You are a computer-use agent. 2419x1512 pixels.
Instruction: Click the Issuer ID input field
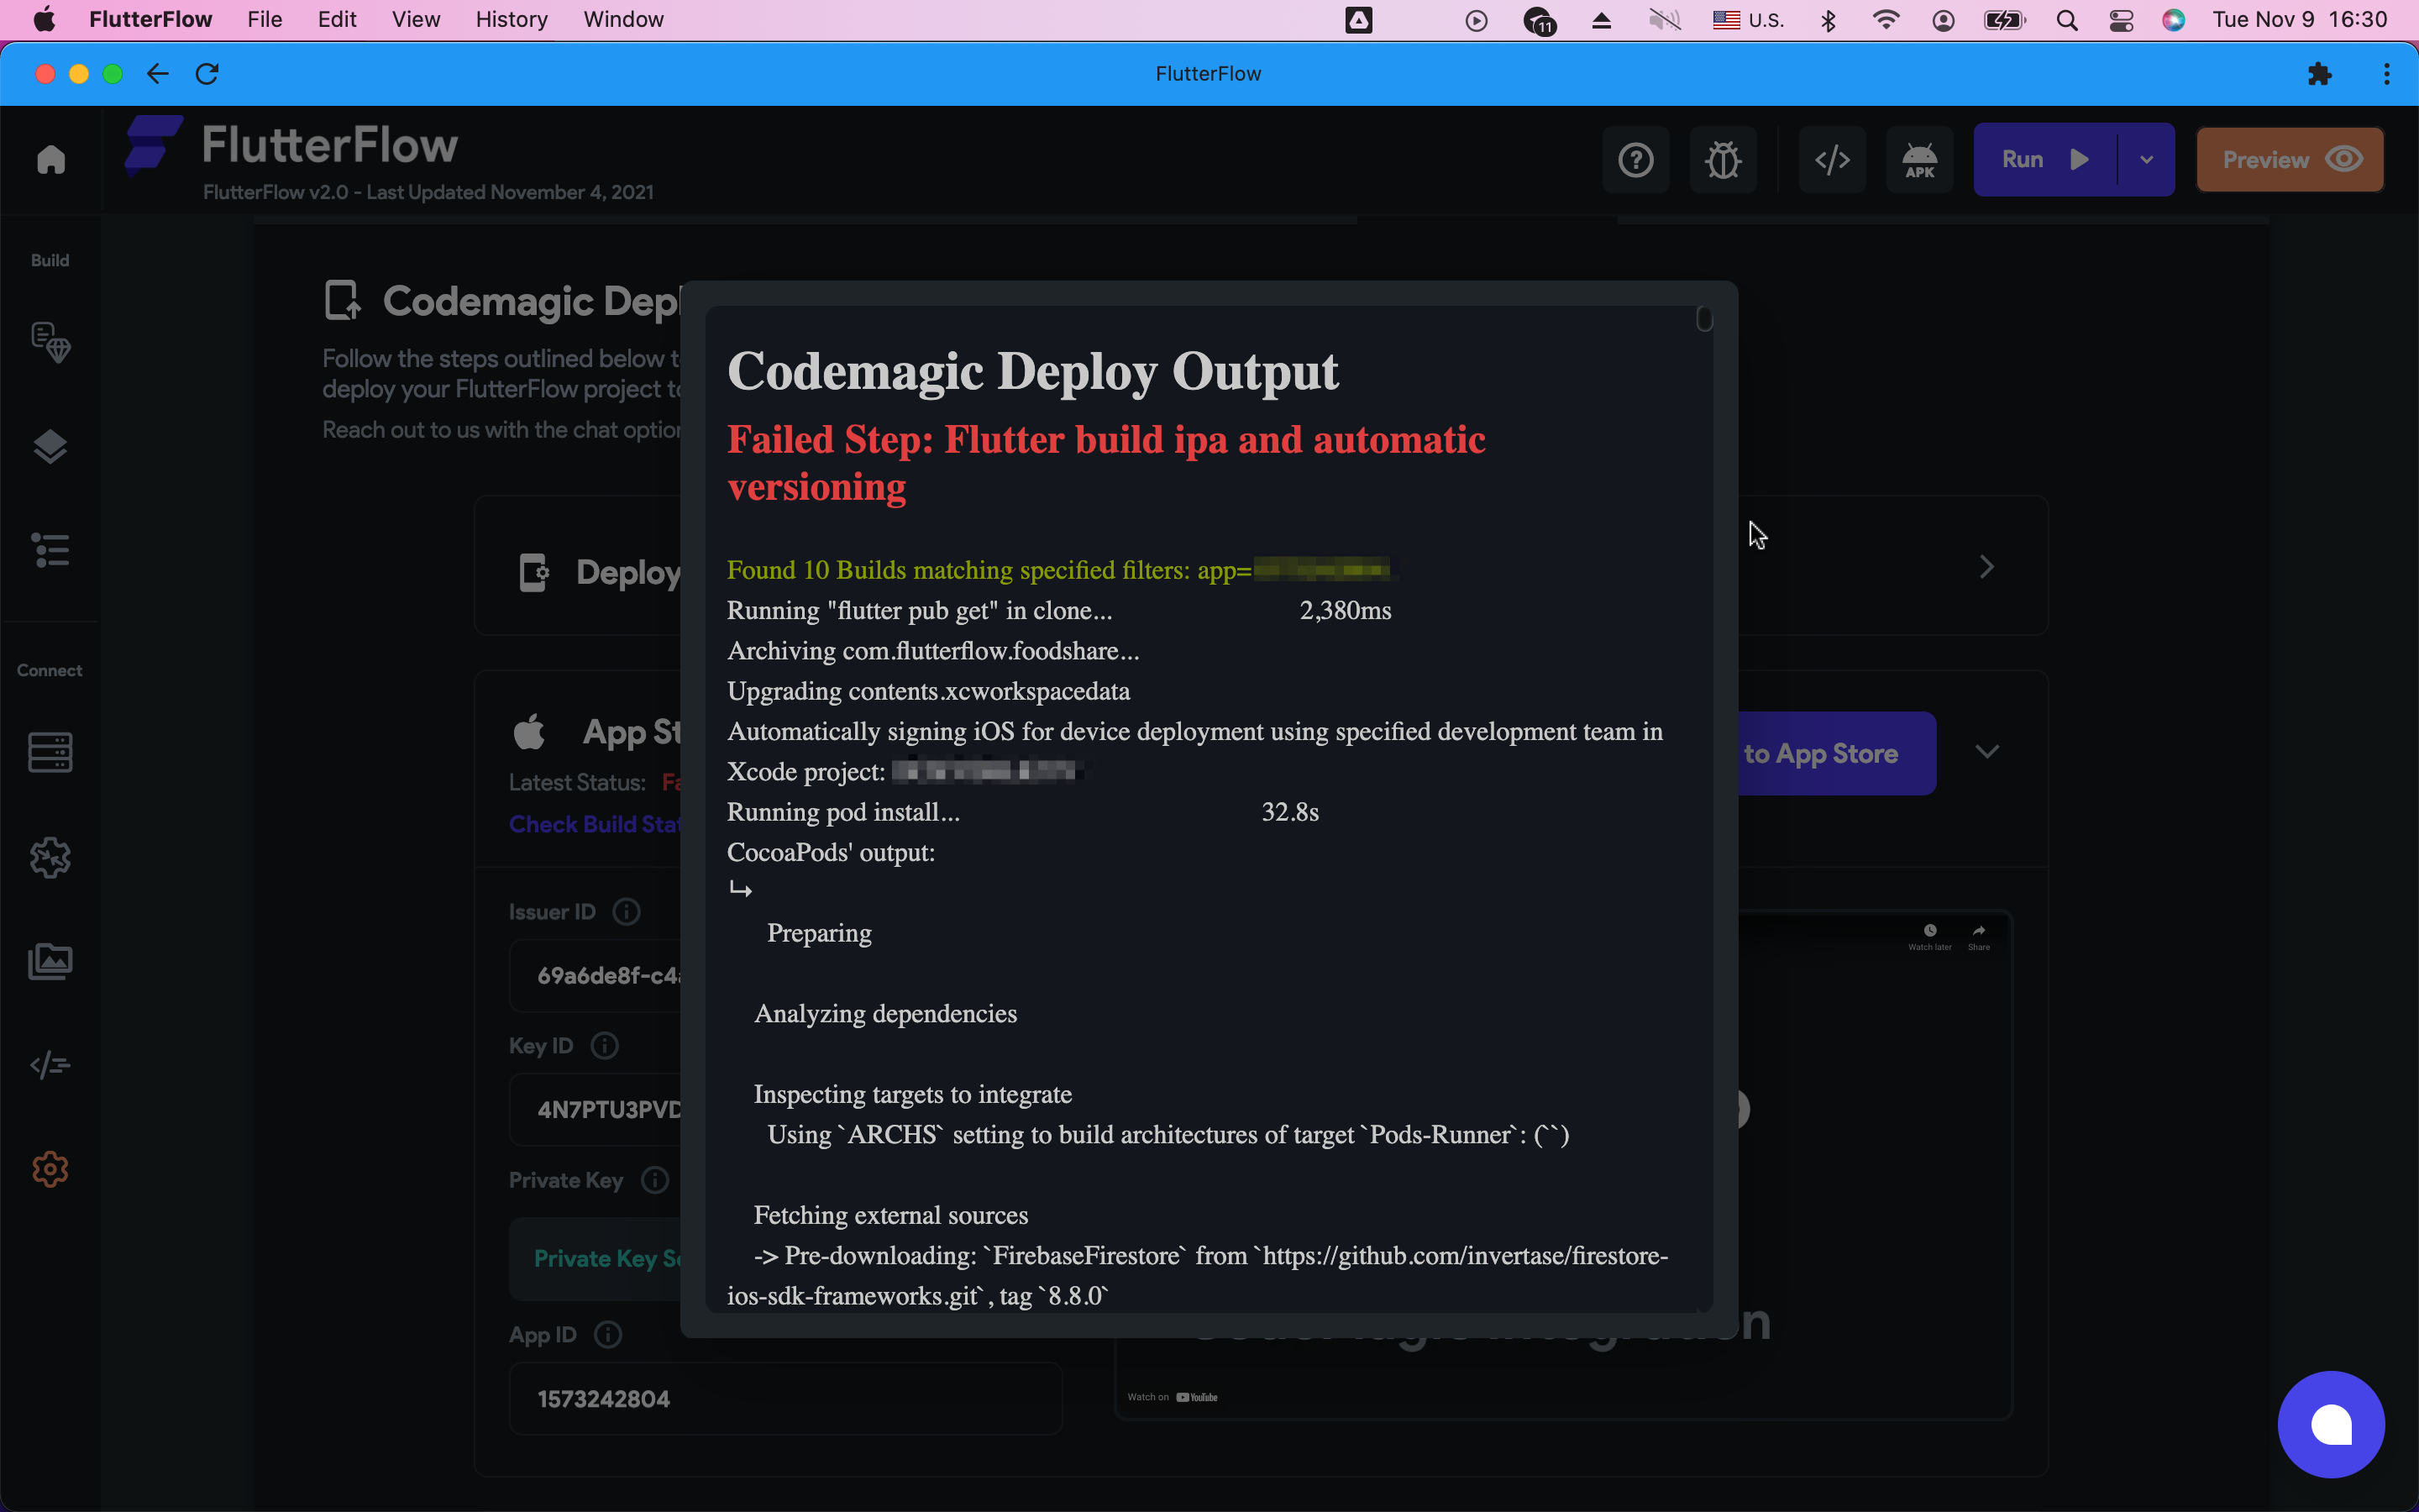(596, 976)
